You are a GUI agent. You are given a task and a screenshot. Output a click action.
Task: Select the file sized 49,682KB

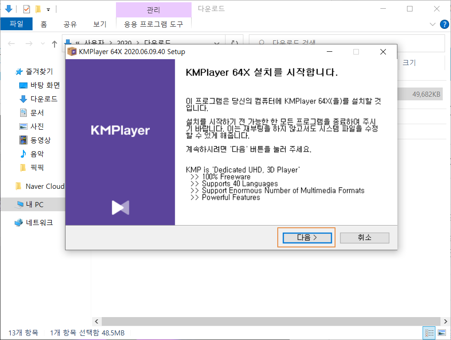point(426,94)
